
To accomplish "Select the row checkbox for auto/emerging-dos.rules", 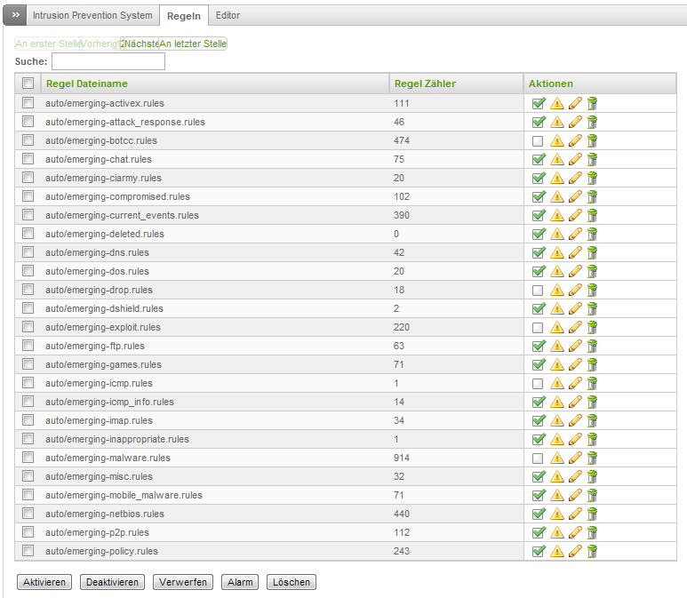I will pos(28,271).
